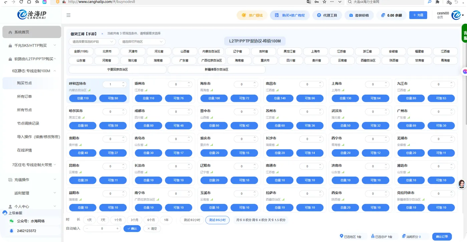467x242 pixels.
Task: Select 测试卡2小时 test card option
Action: (x=192, y=220)
